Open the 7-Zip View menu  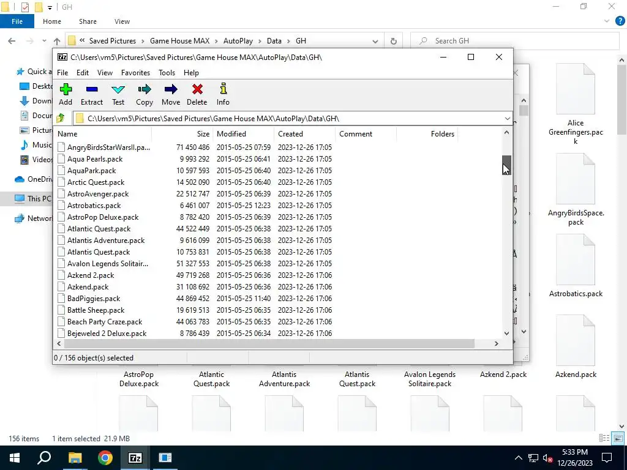(x=105, y=73)
